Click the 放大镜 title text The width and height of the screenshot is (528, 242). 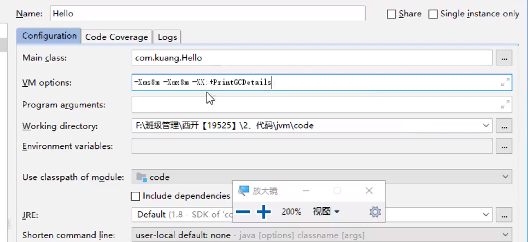coord(265,191)
